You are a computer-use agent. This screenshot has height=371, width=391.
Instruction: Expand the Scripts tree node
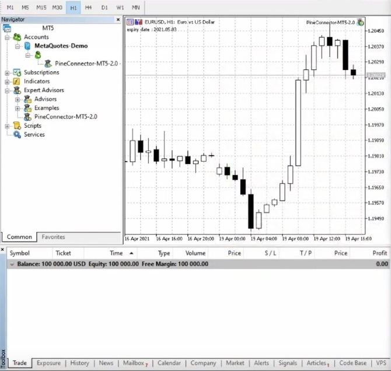click(7, 126)
